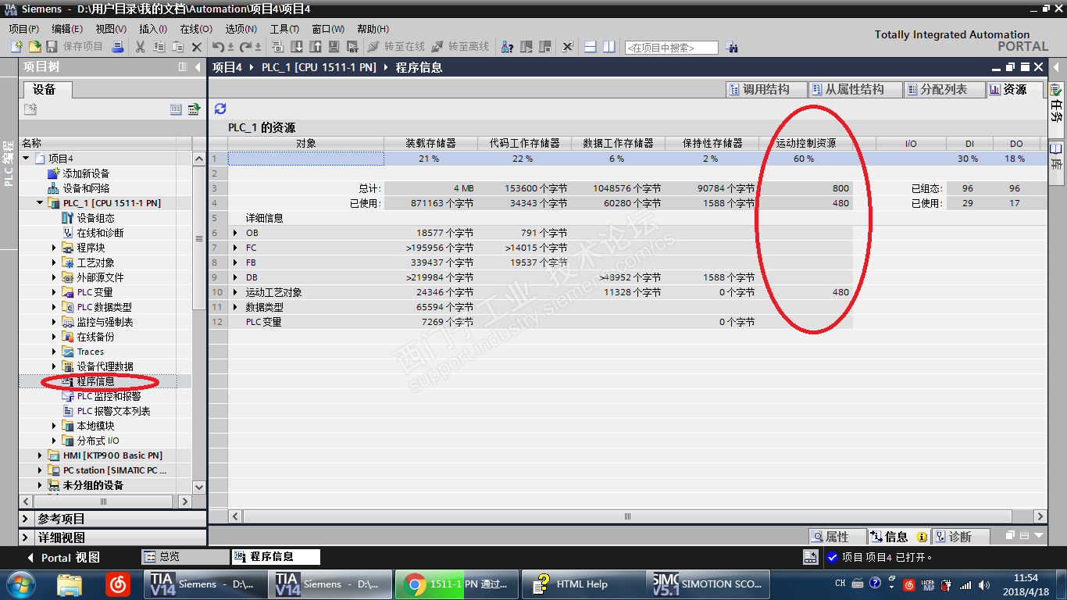Expand the HMI [KTP900 Basic PN] node
Viewport: 1067px width, 600px height.
pyautogui.click(x=40, y=455)
